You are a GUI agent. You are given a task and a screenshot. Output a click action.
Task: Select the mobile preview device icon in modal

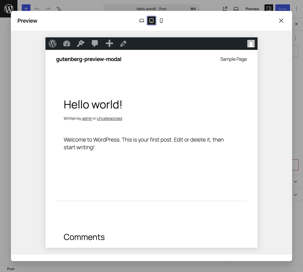pyautogui.click(x=161, y=21)
